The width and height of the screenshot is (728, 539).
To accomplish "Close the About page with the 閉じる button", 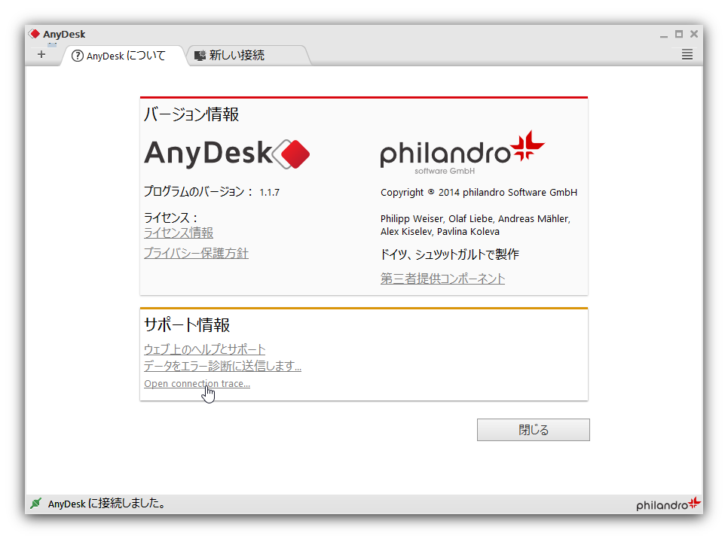I will pos(533,429).
